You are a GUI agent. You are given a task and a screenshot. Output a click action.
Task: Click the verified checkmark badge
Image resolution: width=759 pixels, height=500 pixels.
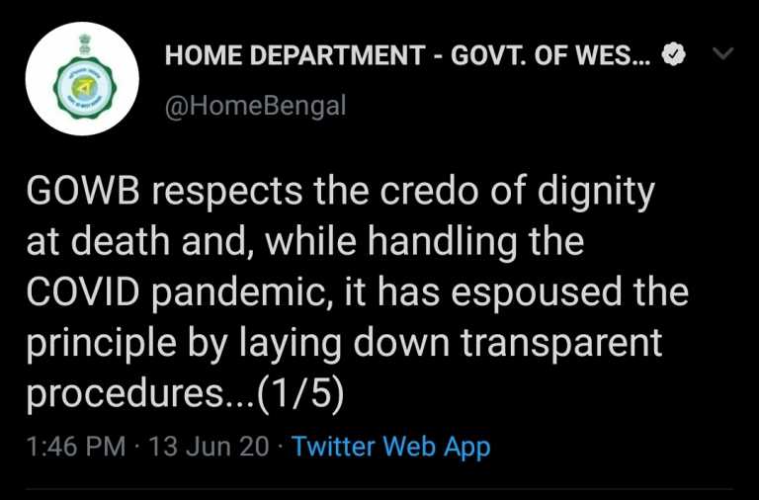pos(673,55)
